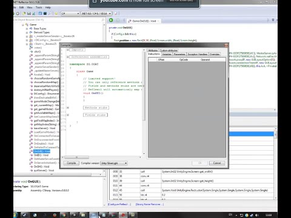Click the search magnifier toolbar icon
291x218 pixels.
pos(50,13)
